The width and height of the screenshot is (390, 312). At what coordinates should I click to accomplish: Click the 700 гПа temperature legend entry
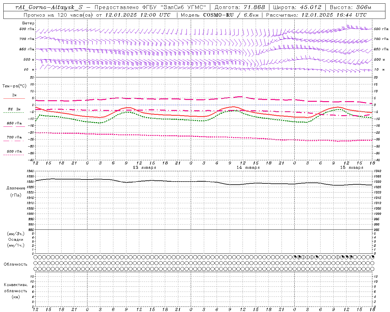[14, 137]
